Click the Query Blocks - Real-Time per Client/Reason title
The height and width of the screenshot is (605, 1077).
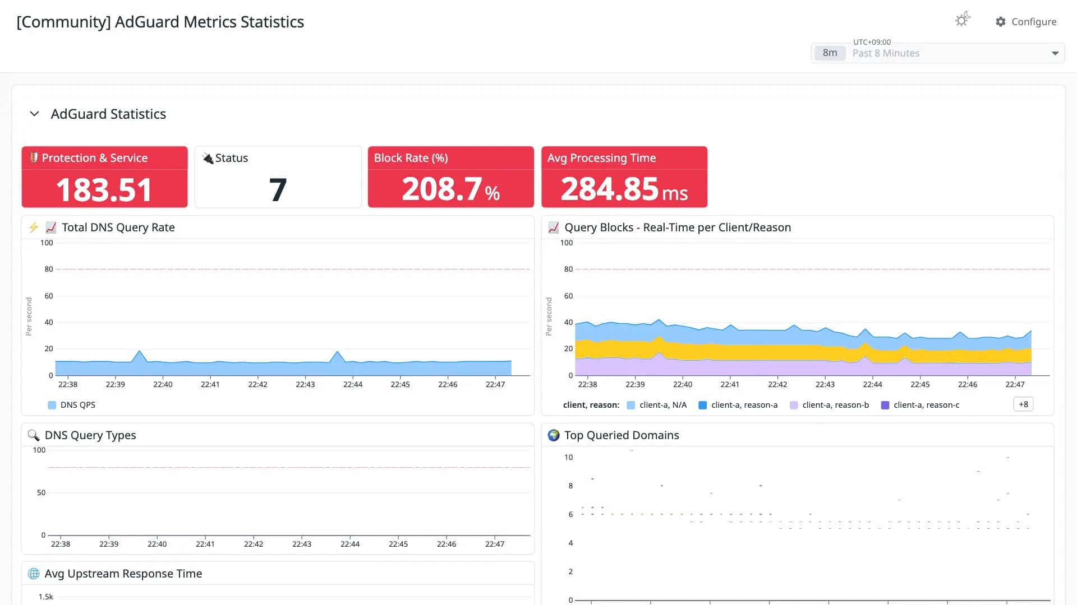[x=678, y=227]
